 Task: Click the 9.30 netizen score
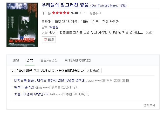click(x=74, y=13)
